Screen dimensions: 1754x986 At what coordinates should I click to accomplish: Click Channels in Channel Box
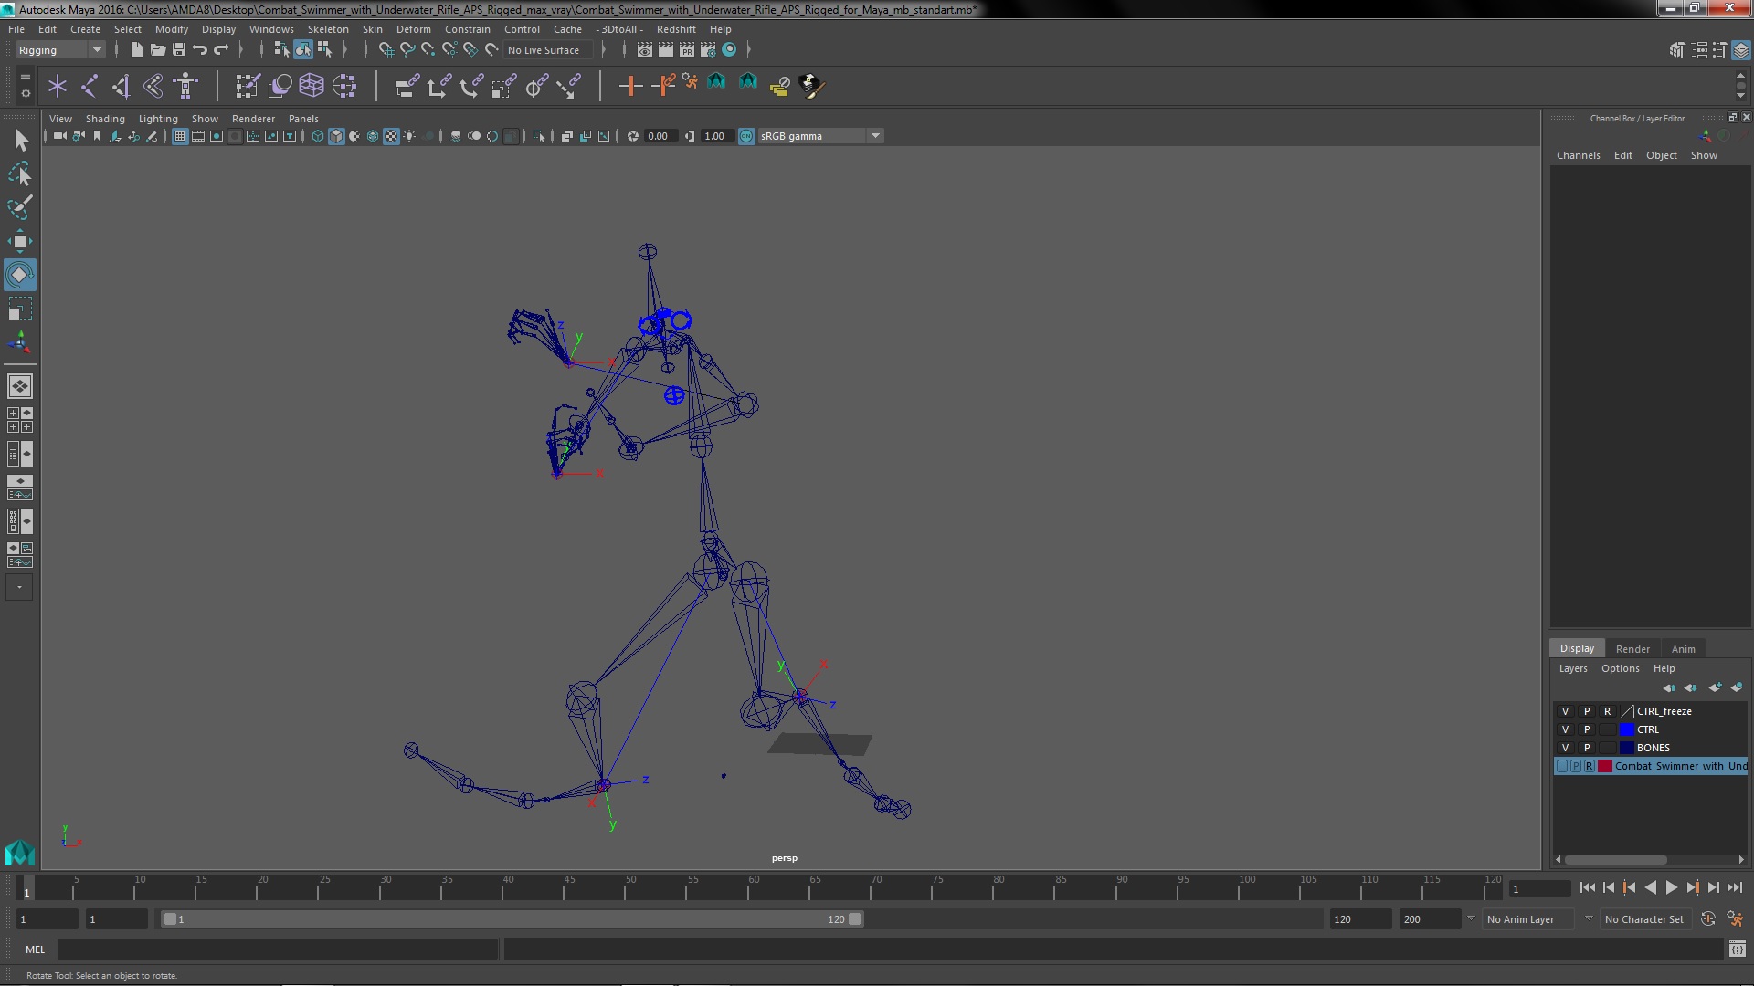point(1578,155)
